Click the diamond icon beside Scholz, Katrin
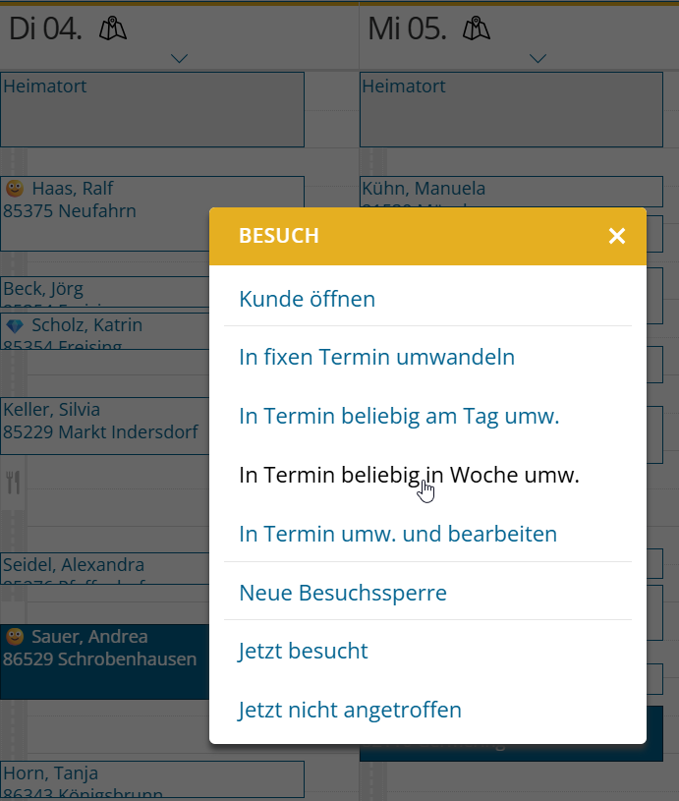Image resolution: width=679 pixels, height=801 pixels. tap(15, 325)
